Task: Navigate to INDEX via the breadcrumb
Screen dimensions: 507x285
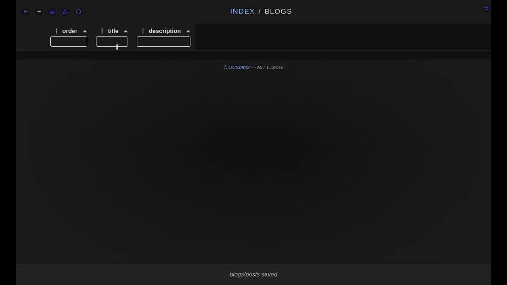Action: pyautogui.click(x=242, y=11)
